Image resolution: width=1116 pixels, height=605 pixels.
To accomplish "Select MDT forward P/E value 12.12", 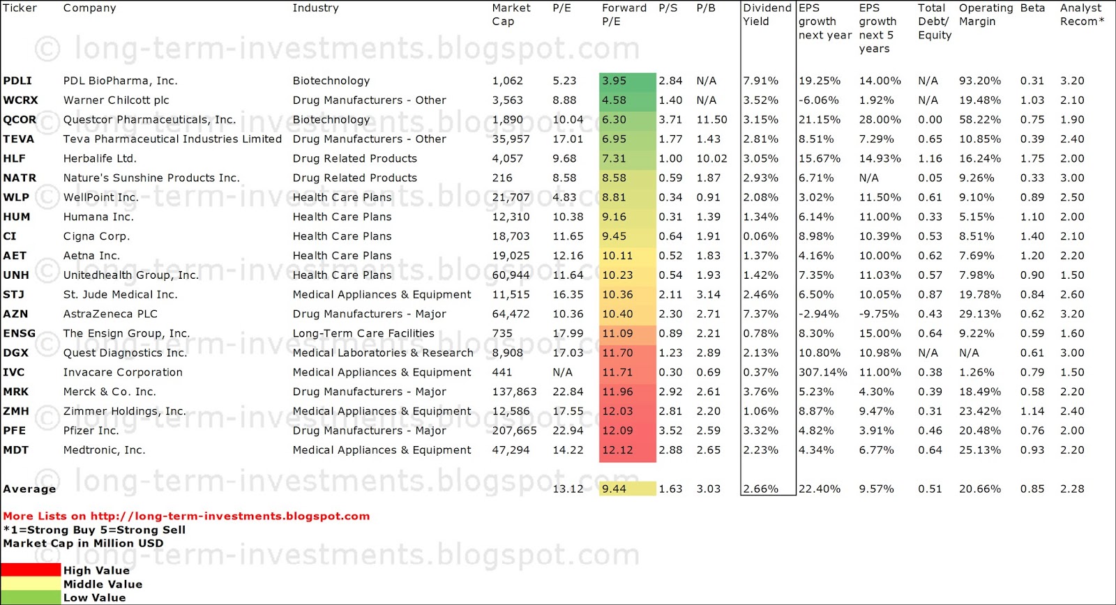I will 627,451.
